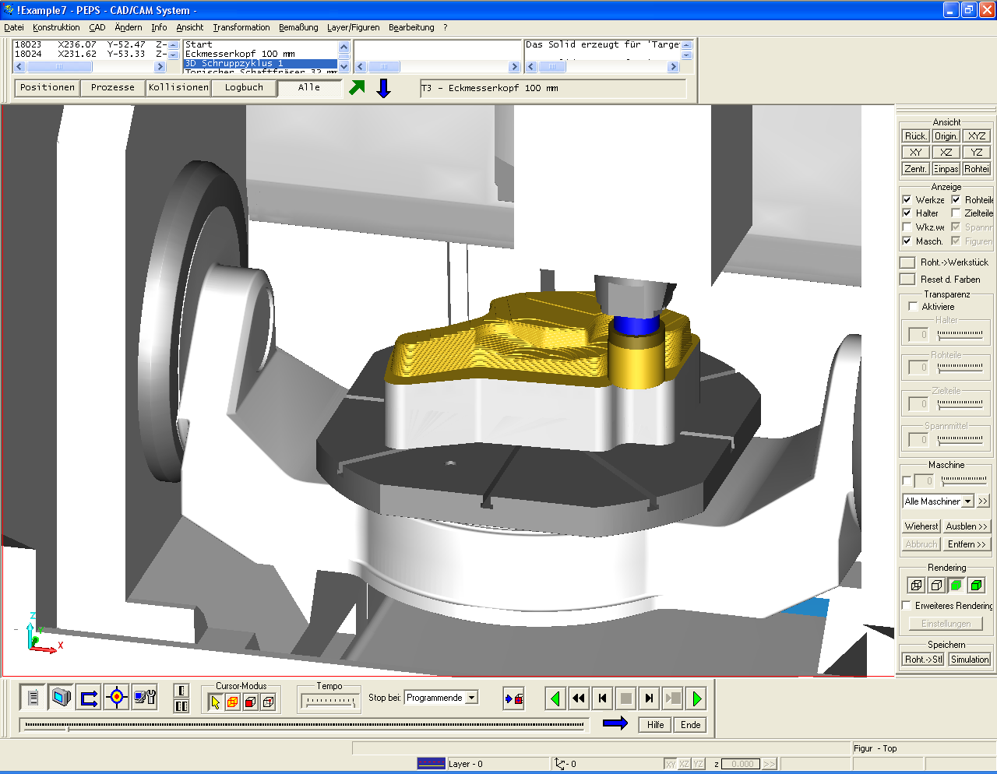Image resolution: width=997 pixels, height=774 pixels.
Task: Toggle the Werkze checkbox
Action: pos(907,199)
